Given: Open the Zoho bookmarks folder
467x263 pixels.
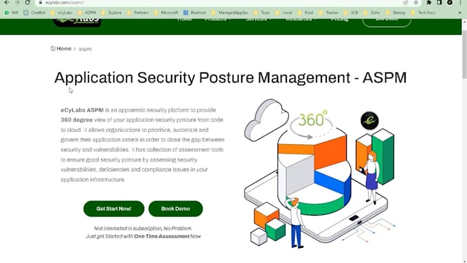Looking at the screenshot, I should tap(372, 12).
